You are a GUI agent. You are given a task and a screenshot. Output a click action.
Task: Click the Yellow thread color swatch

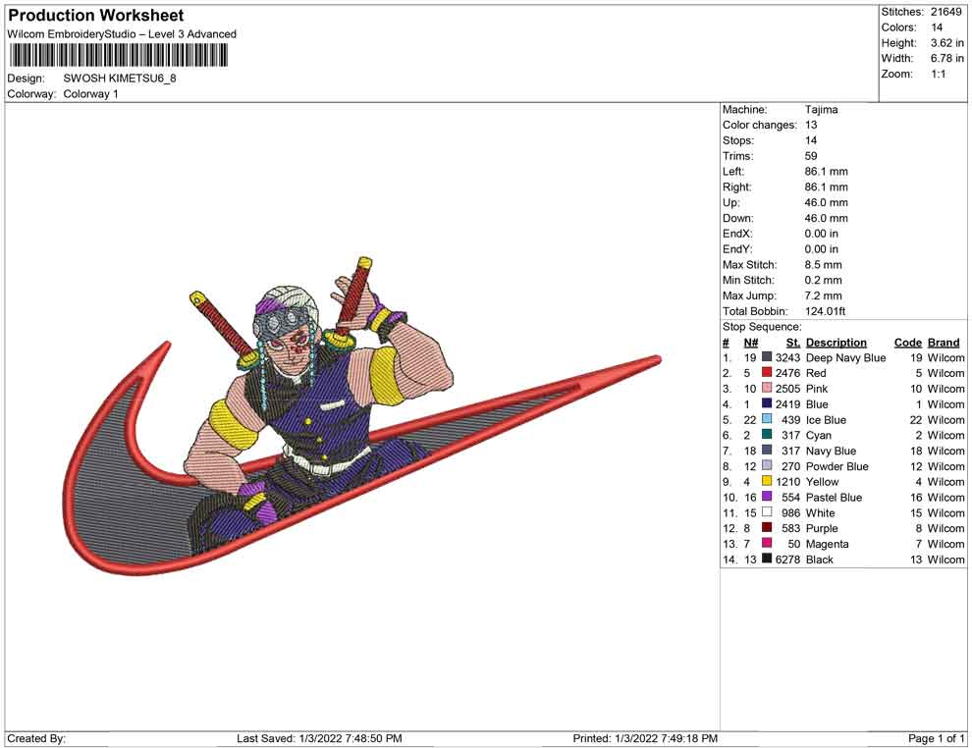[767, 481]
